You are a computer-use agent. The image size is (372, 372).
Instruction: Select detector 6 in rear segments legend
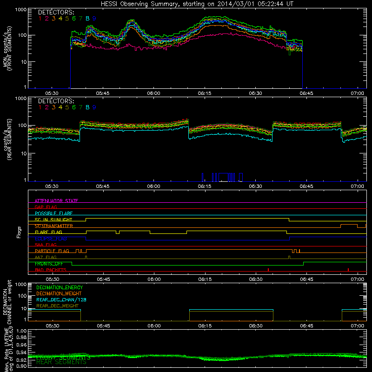tap(74, 107)
